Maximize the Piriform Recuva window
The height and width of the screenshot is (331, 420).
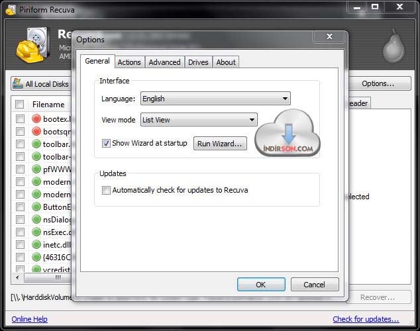[x=375, y=7]
